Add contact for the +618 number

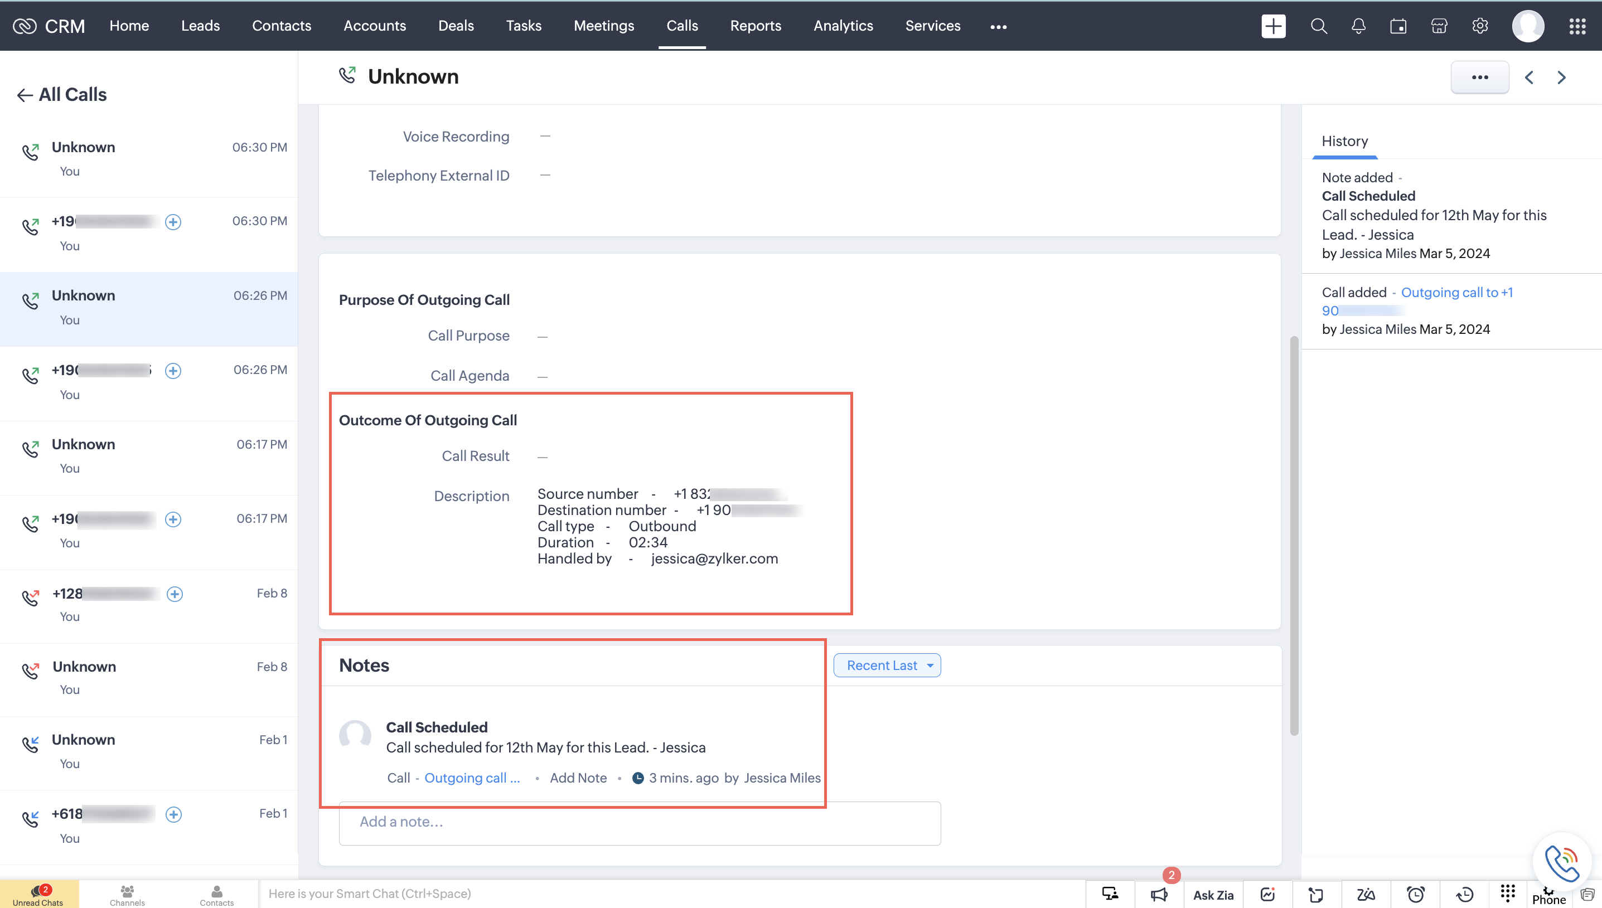click(173, 814)
